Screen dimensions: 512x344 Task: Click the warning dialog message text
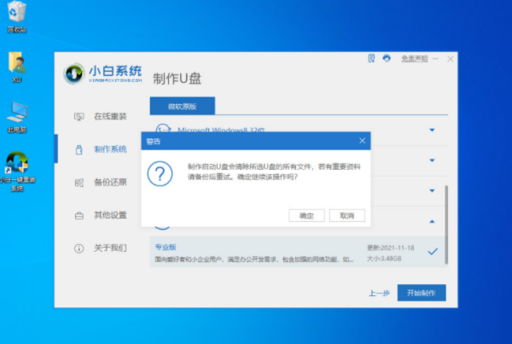[x=274, y=172]
